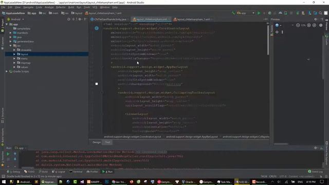Rerun app with green arrow in Run panel
Image resolution: width=329 pixels, height=185 pixels.
click(8, 154)
